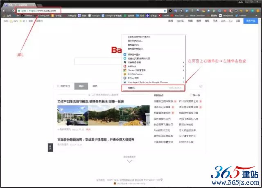Expand the AdBlock submenu arrow

[183, 66]
